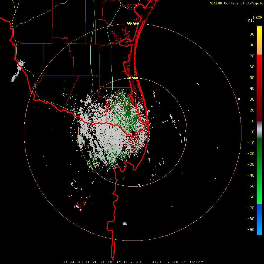Screen dimensions: 264x264
Task: Click the positive 10 scale value
Action: point(252,121)
